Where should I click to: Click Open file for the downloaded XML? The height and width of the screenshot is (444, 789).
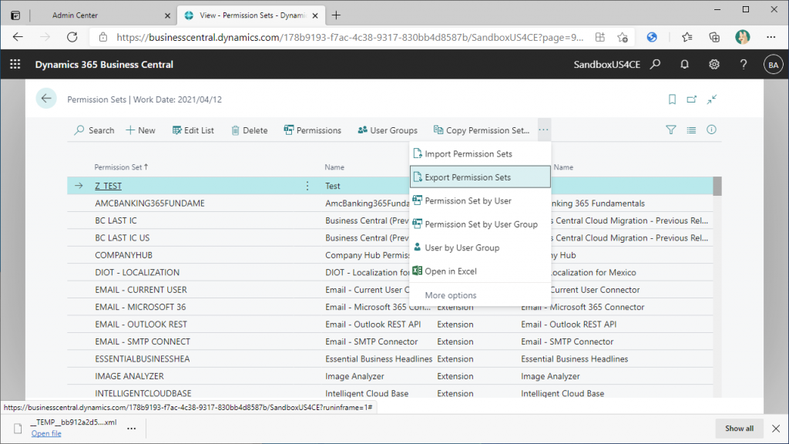click(46, 433)
